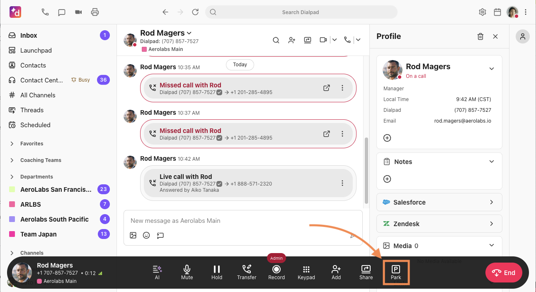Open the Inbox in the sidebar
This screenshot has height=292, width=536.
click(29, 36)
